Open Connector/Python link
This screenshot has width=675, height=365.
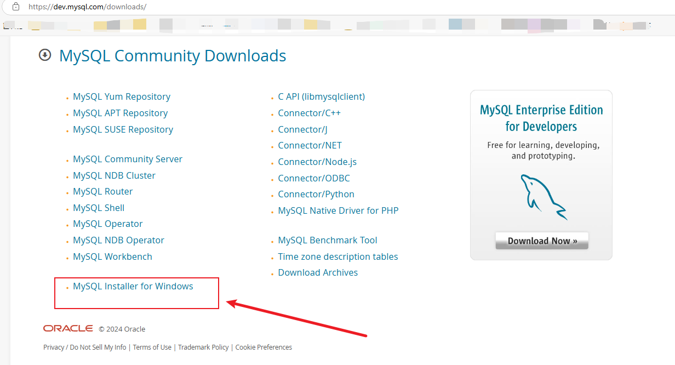click(316, 194)
